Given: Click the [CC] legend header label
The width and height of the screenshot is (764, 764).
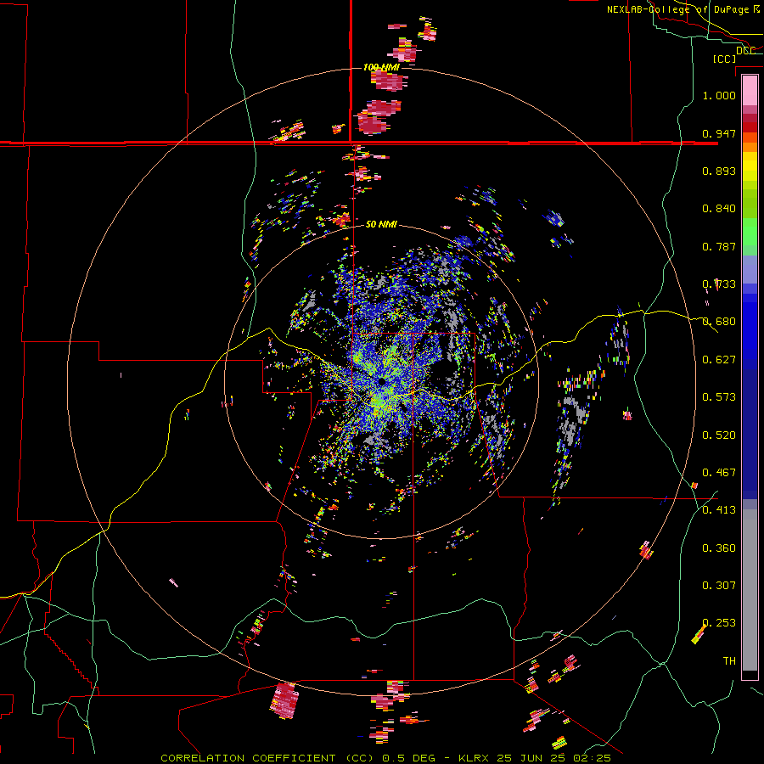Looking at the screenshot, I should click(x=725, y=59).
